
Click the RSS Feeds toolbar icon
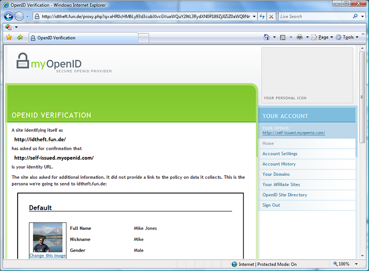point(283,37)
